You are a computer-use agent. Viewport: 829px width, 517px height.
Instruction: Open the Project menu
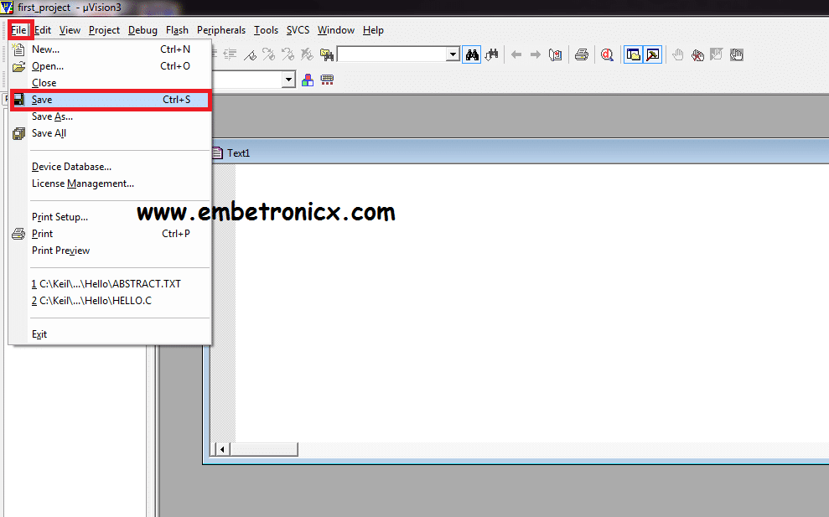[x=104, y=30]
